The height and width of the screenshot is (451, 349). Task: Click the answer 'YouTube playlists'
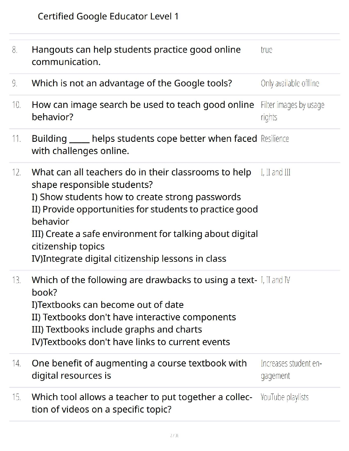click(285, 397)
